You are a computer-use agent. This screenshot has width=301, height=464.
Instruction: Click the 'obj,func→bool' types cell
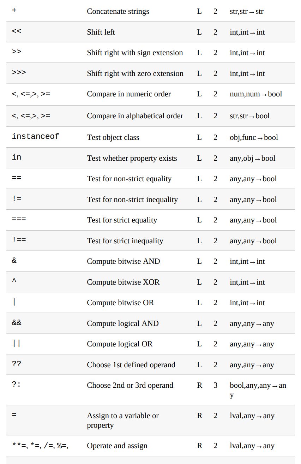pyautogui.click(x=254, y=137)
